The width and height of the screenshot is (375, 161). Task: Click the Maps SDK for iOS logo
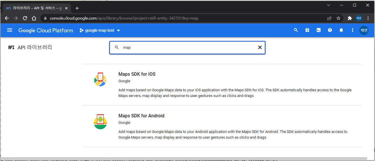click(x=100, y=79)
